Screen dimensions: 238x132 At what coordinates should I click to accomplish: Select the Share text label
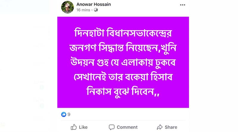(x=171, y=127)
